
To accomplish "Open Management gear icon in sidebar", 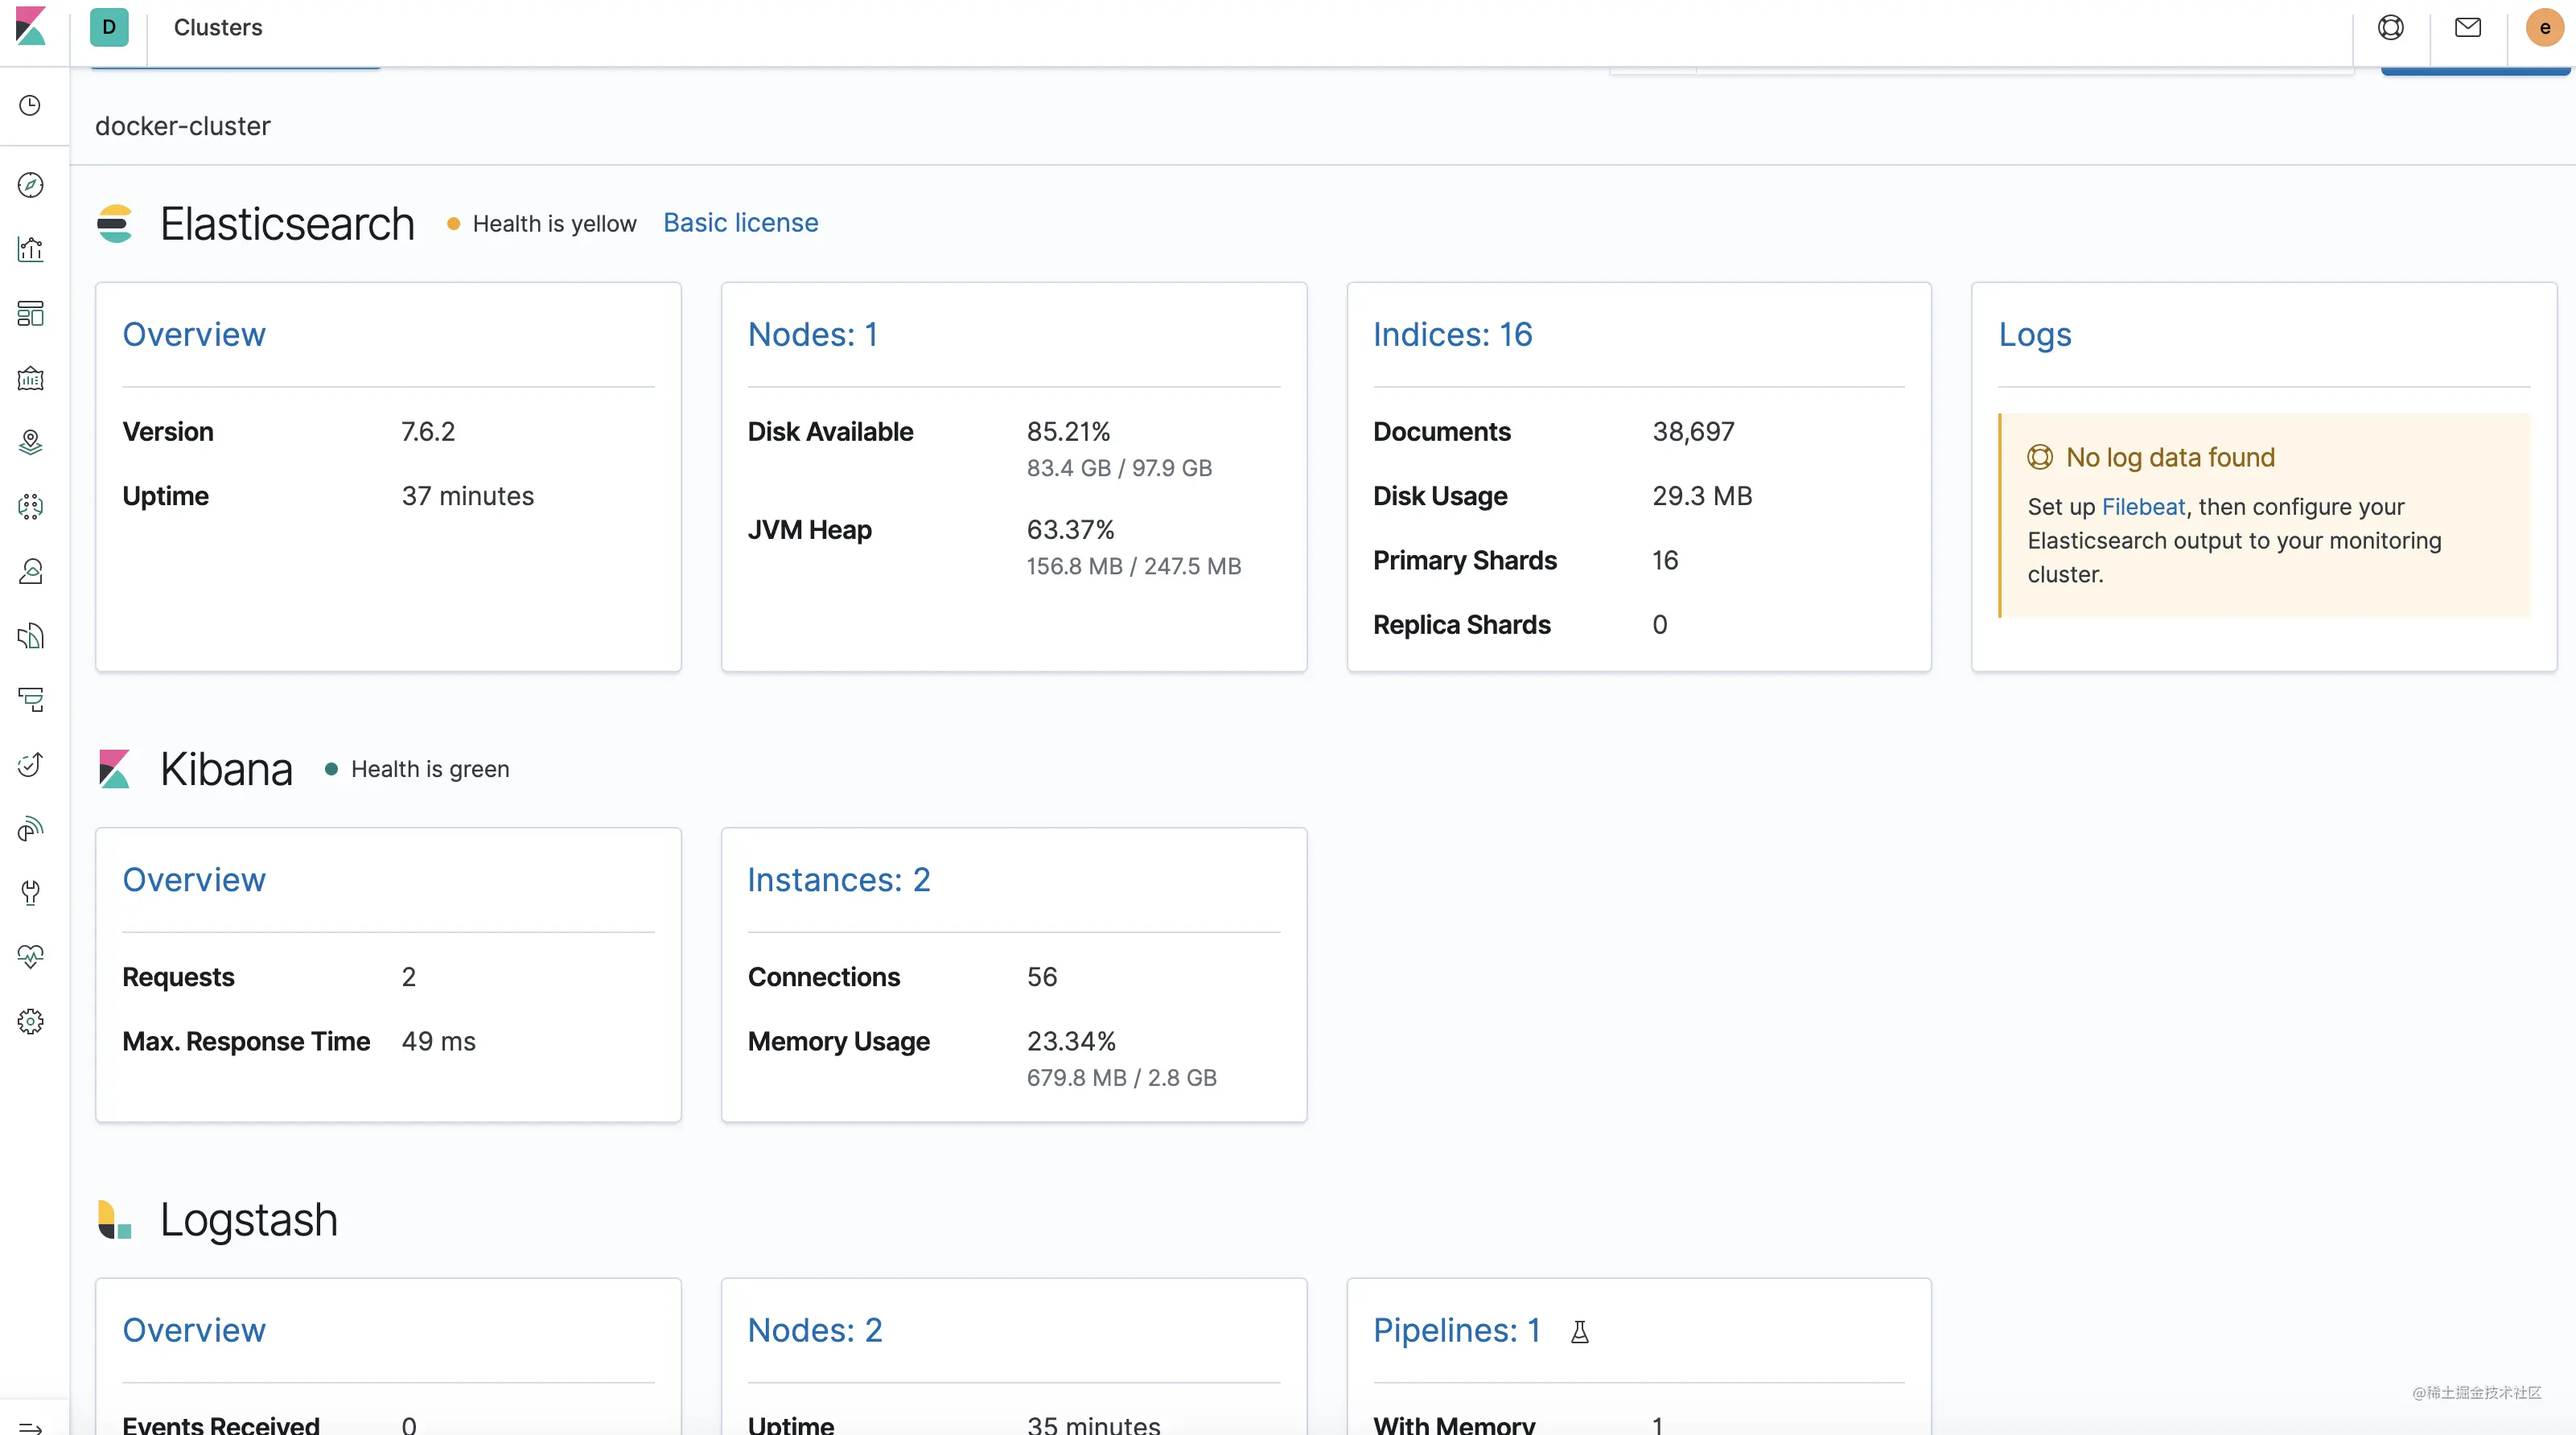I will point(31,1021).
